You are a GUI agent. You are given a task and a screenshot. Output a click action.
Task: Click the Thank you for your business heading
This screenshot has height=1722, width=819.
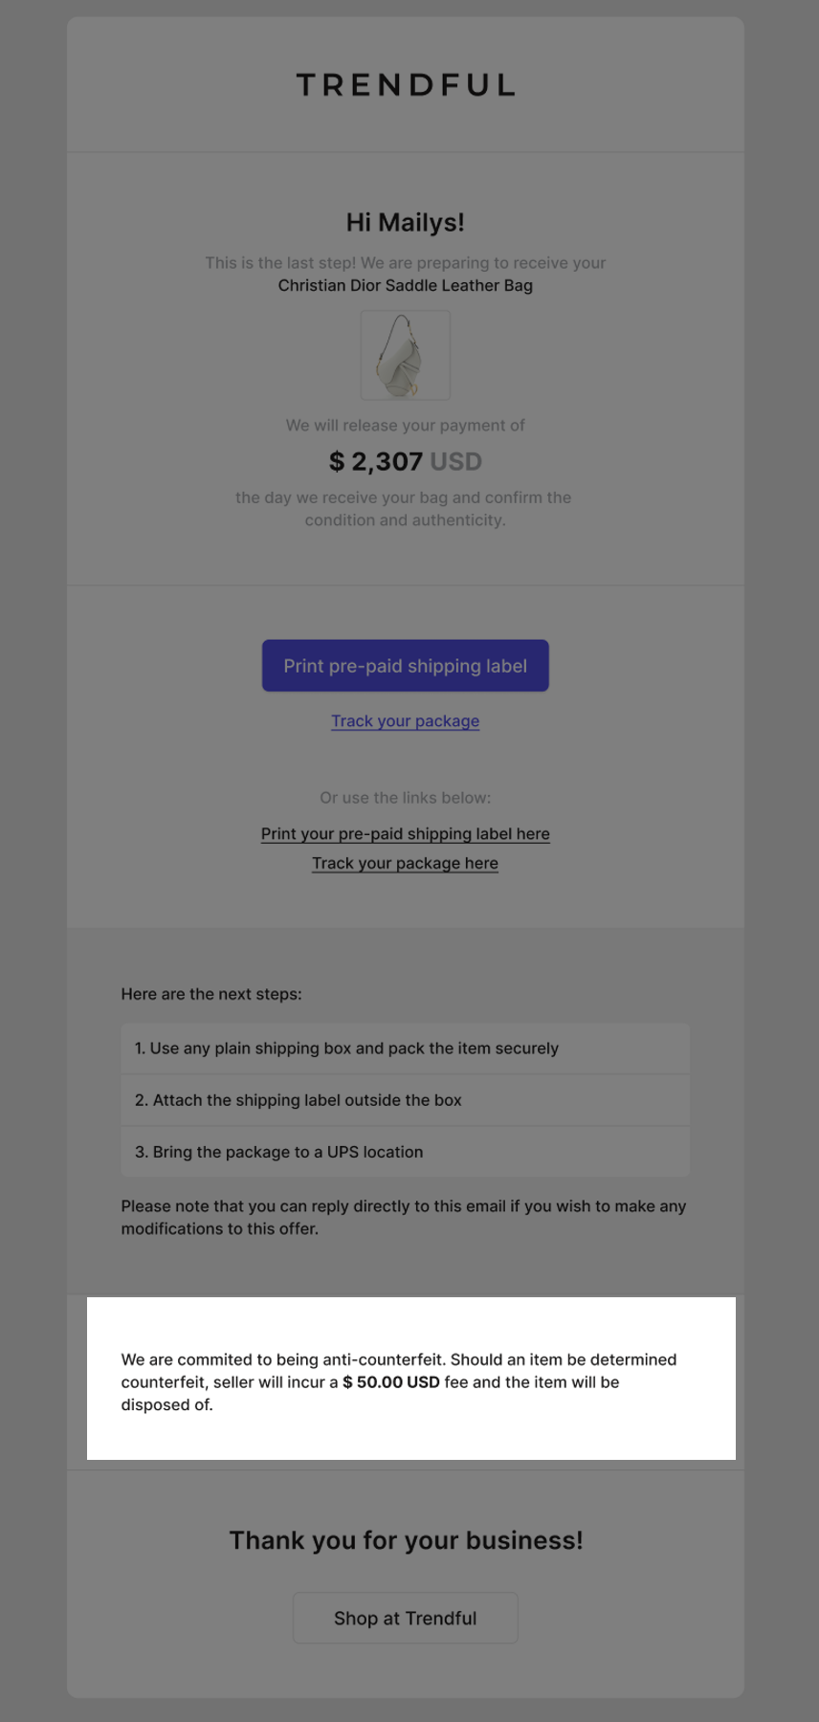point(406,1541)
